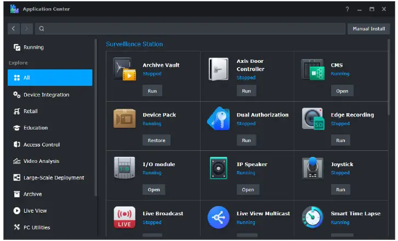Click the search magnifier icon
This screenshot has width=398, height=241.
click(42, 28)
